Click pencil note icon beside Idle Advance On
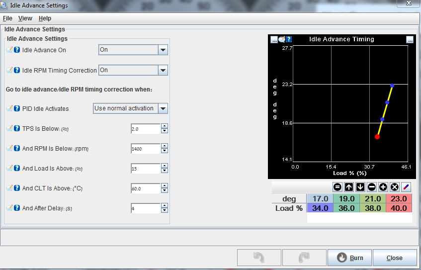421x270 pixels. point(9,50)
